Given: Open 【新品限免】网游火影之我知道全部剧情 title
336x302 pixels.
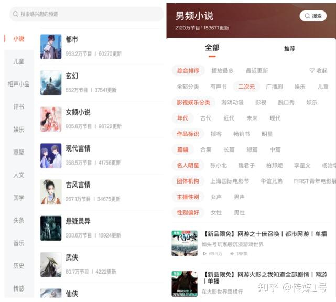Looking at the screenshot, I should [x=265, y=277].
